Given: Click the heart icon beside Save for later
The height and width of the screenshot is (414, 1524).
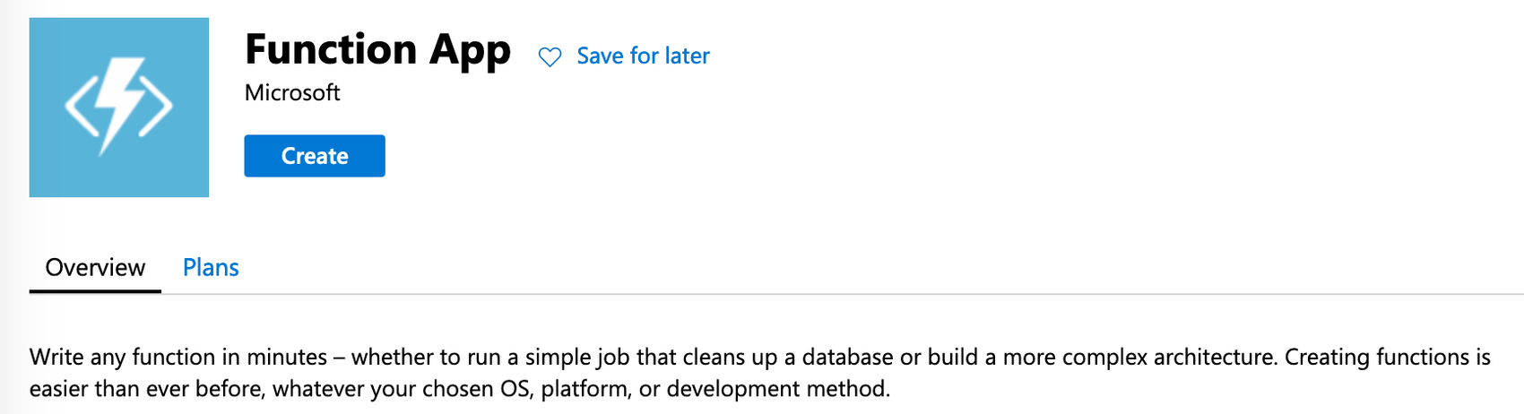Looking at the screenshot, I should pos(550,57).
